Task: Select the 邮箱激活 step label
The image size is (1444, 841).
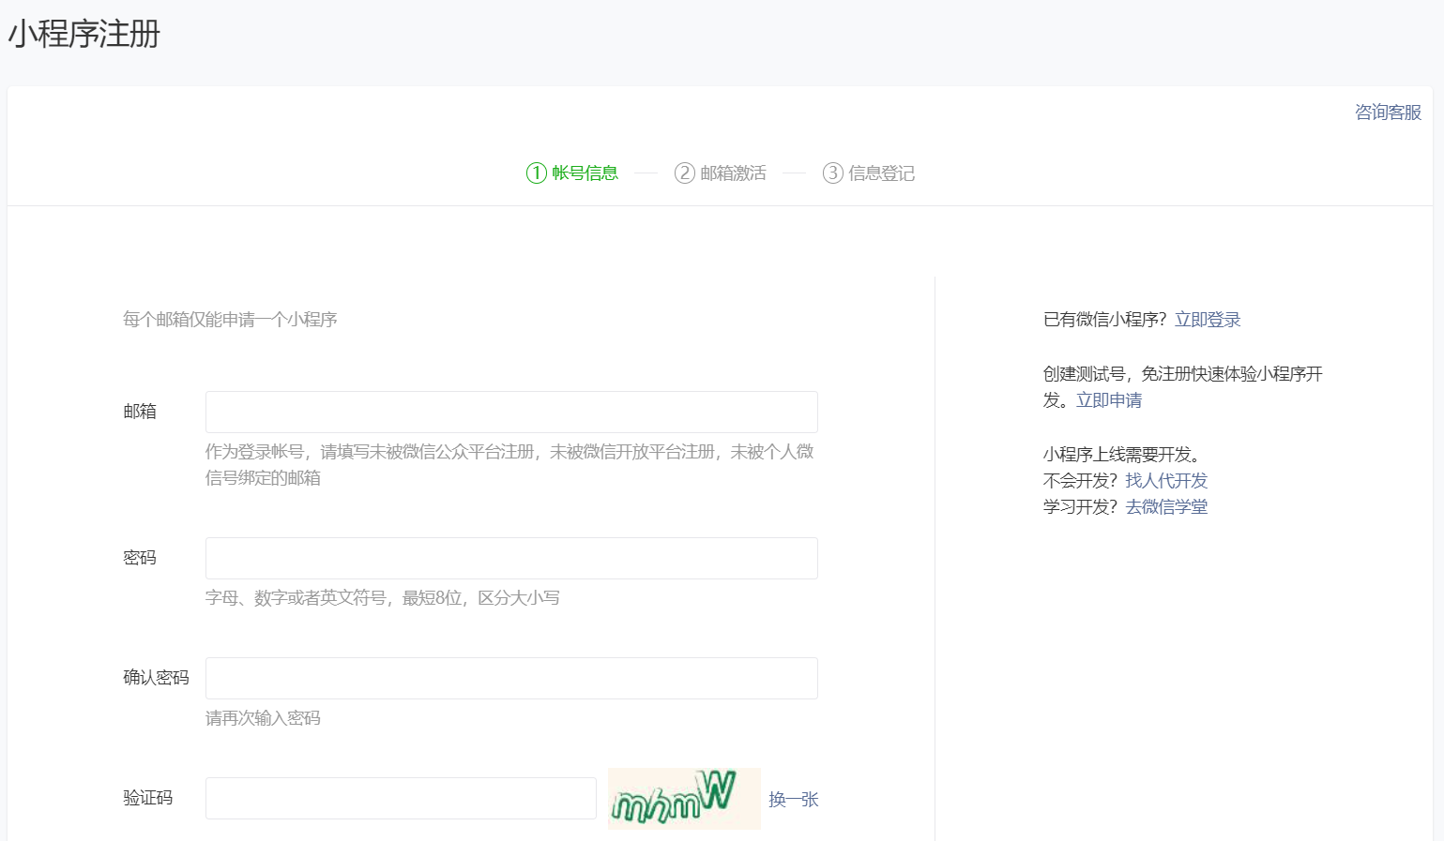Action: (733, 173)
